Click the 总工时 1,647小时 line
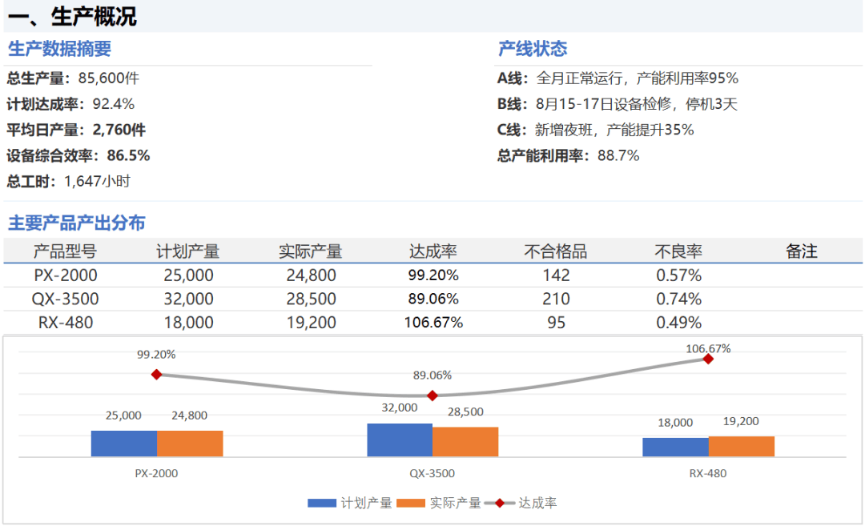Image resolution: width=865 pixels, height=526 pixels. pyautogui.click(x=68, y=182)
